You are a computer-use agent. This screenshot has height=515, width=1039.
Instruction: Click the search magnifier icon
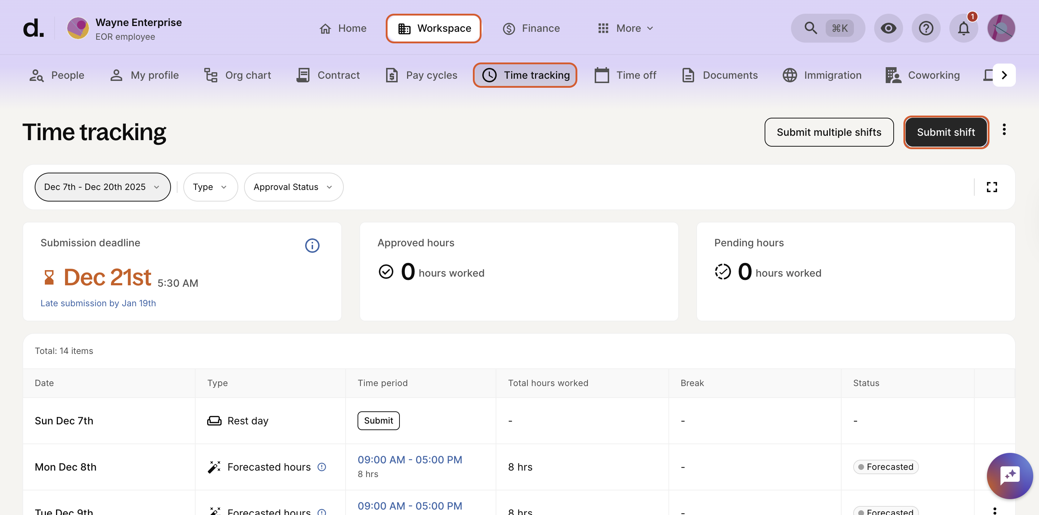coord(810,28)
